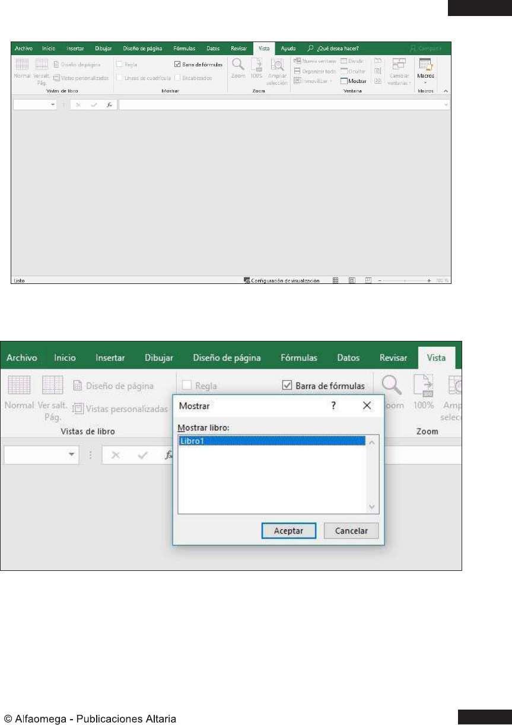This screenshot has width=512, height=725.
Task: Switch to Normal view from the status bar
Action: point(335,280)
